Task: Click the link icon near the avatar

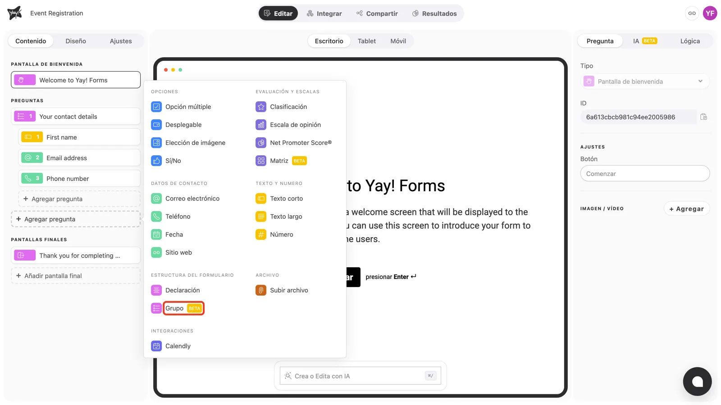Action: tap(692, 13)
